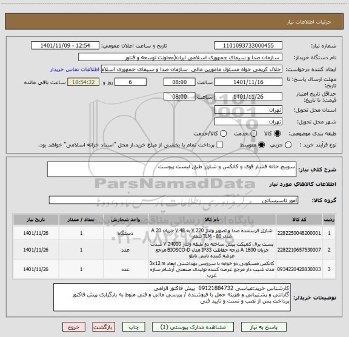The height and width of the screenshot is (337, 349).
Task: Click the buyer organization name field
Action: [x=181, y=57]
